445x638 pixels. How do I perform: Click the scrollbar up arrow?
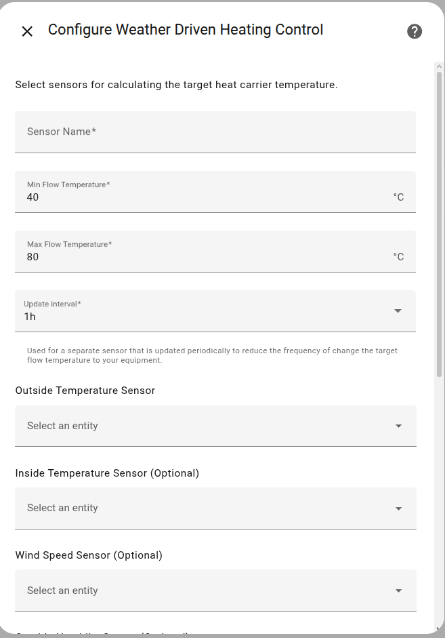[439, 67]
